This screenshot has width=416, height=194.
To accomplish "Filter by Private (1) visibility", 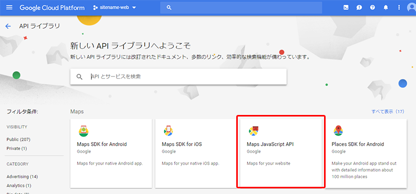I will 17,148.
